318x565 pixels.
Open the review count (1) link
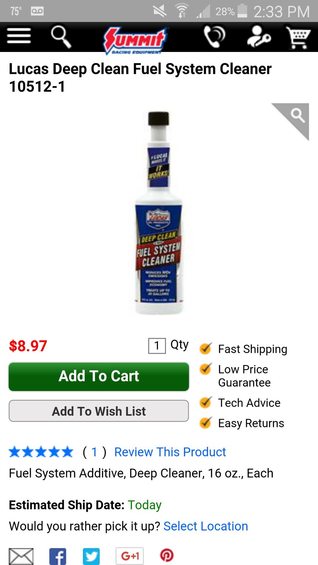point(94,452)
